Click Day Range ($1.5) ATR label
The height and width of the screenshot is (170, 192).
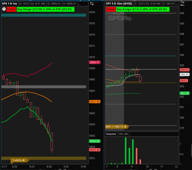(x=143, y=9)
